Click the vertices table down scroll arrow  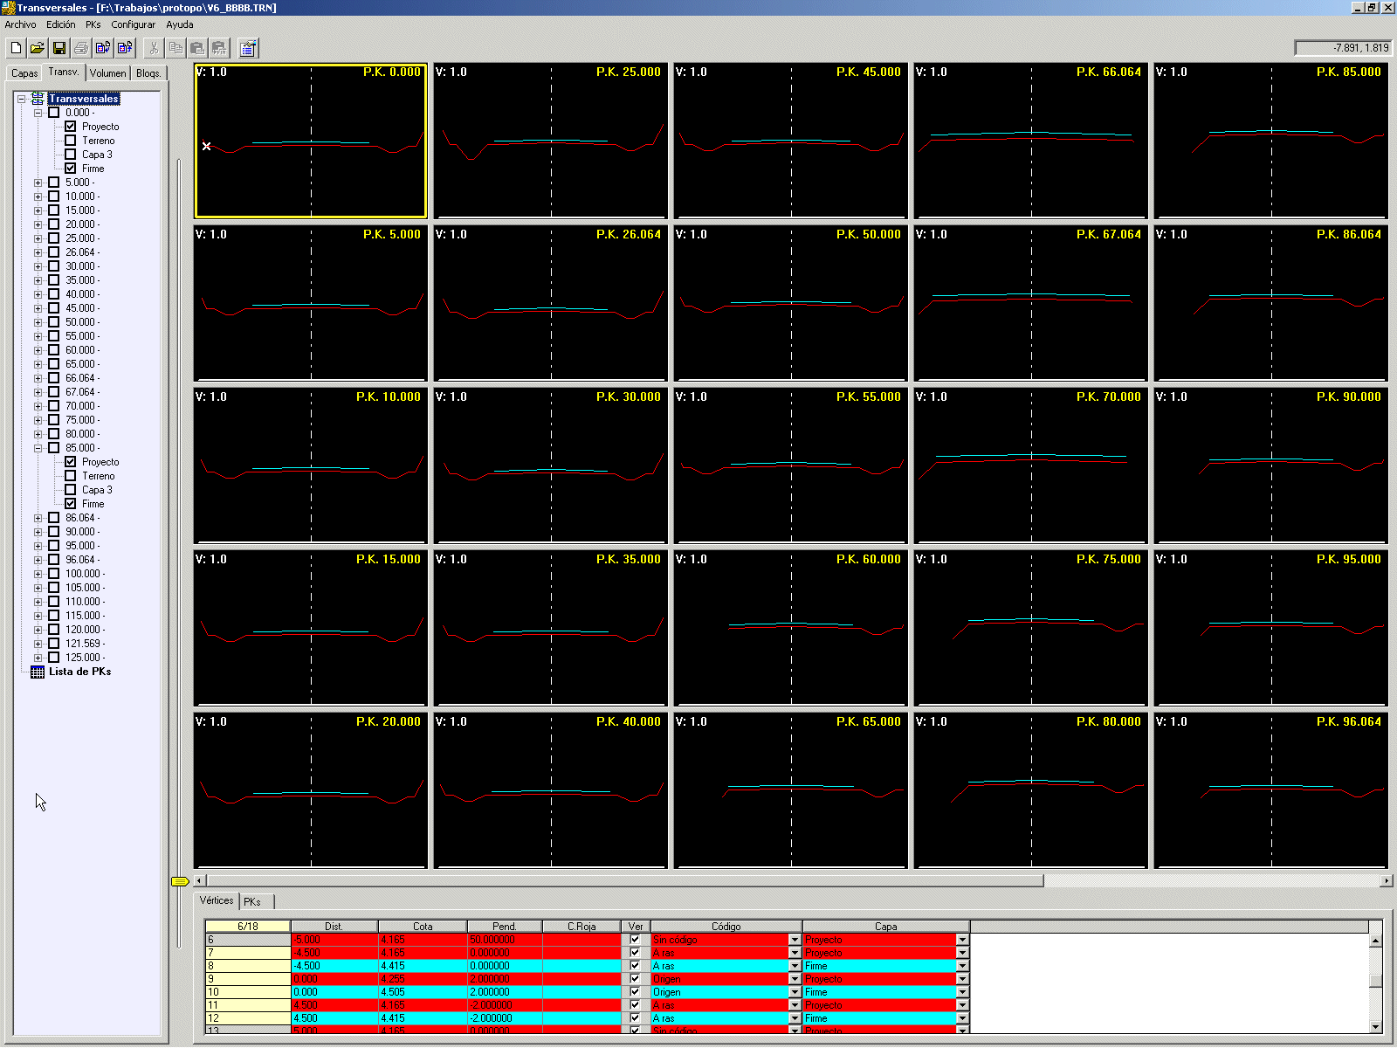click(1375, 1027)
